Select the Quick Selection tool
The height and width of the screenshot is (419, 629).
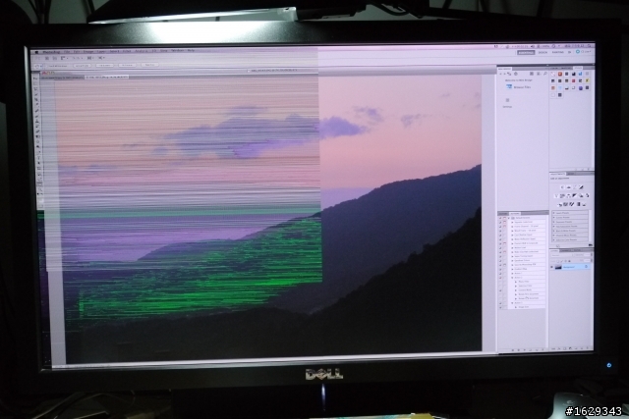coord(36,94)
